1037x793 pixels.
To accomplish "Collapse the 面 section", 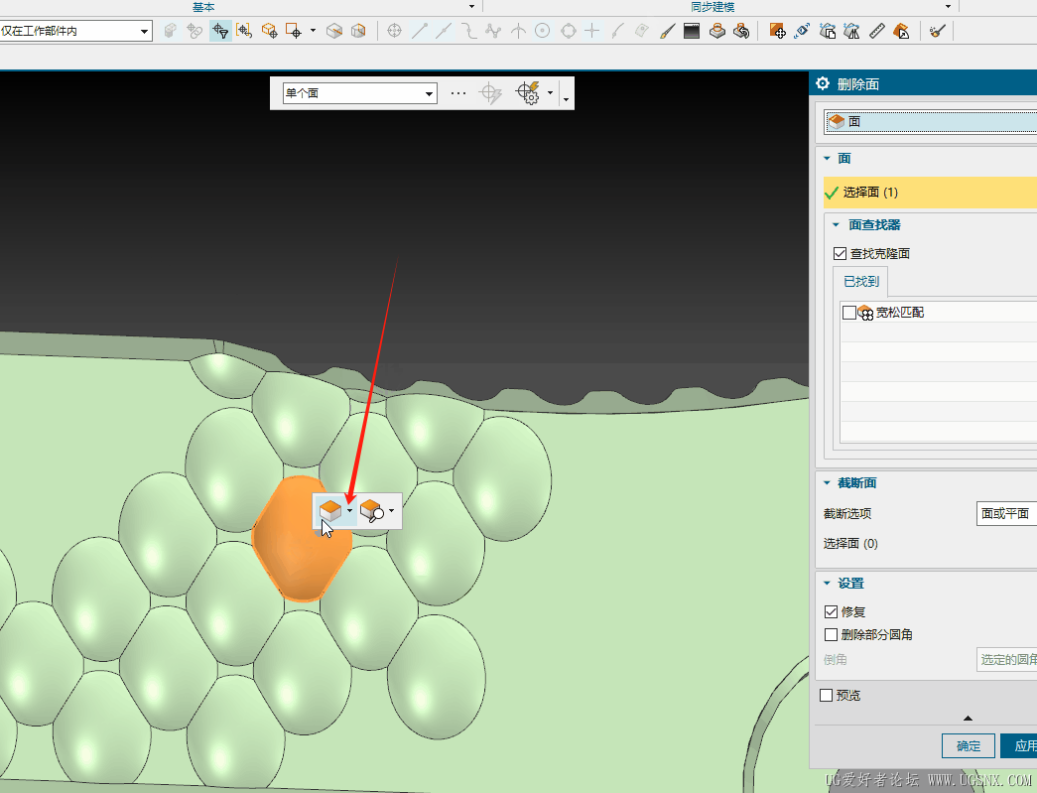I will point(827,158).
